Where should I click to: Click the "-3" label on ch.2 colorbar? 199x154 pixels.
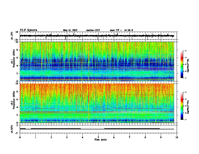(185, 92)
